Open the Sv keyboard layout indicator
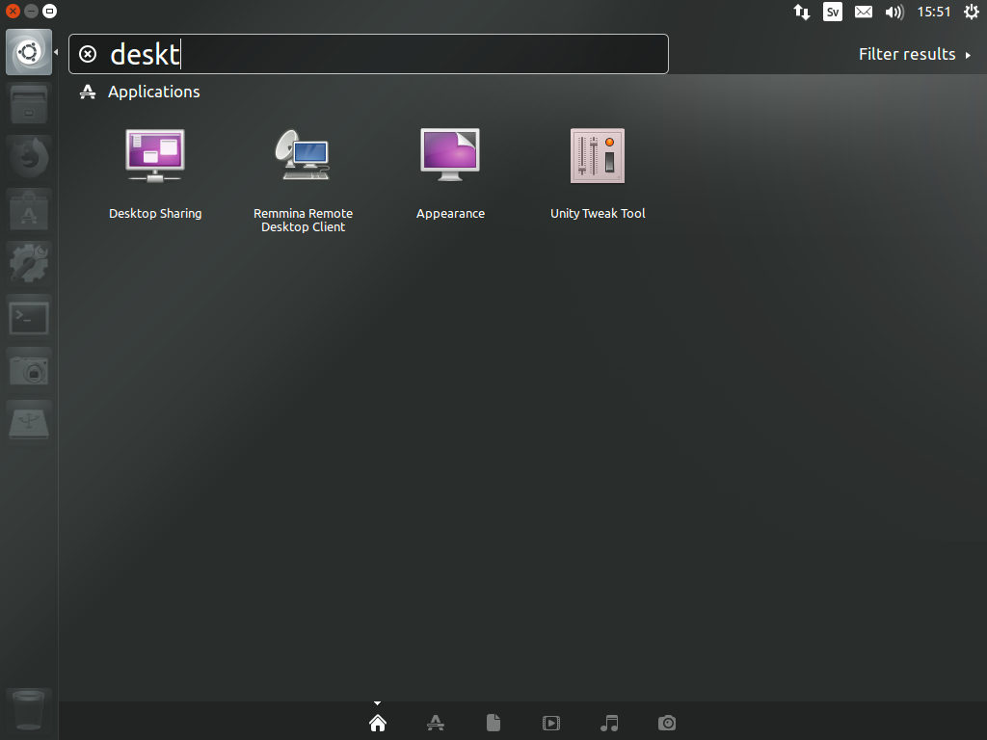 (x=833, y=12)
